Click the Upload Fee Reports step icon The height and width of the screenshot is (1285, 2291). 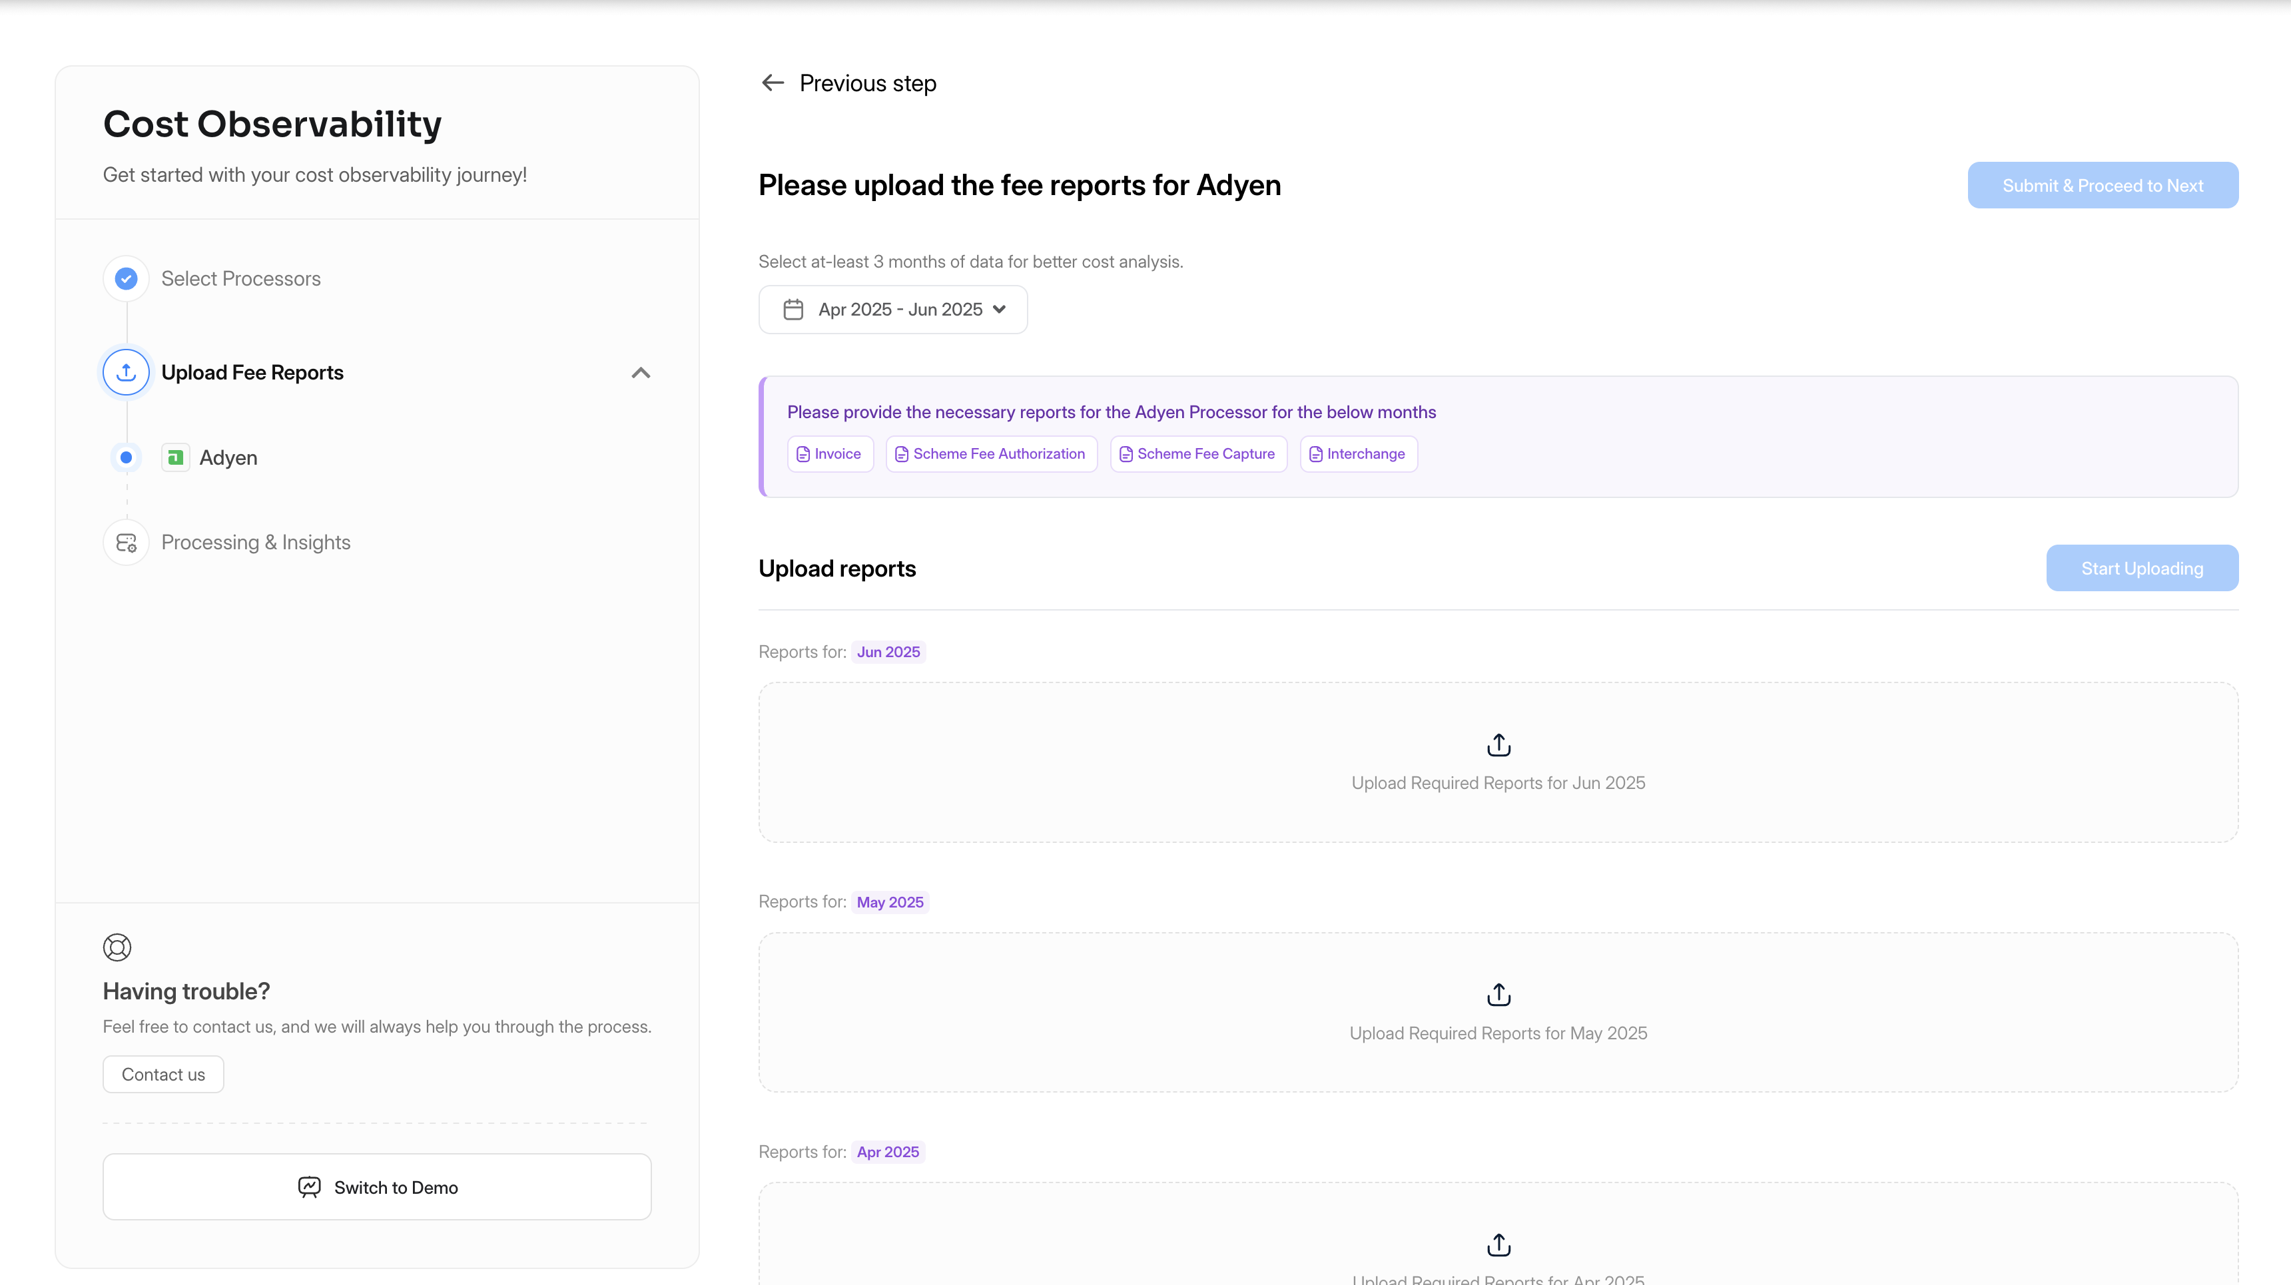coord(127,373)
